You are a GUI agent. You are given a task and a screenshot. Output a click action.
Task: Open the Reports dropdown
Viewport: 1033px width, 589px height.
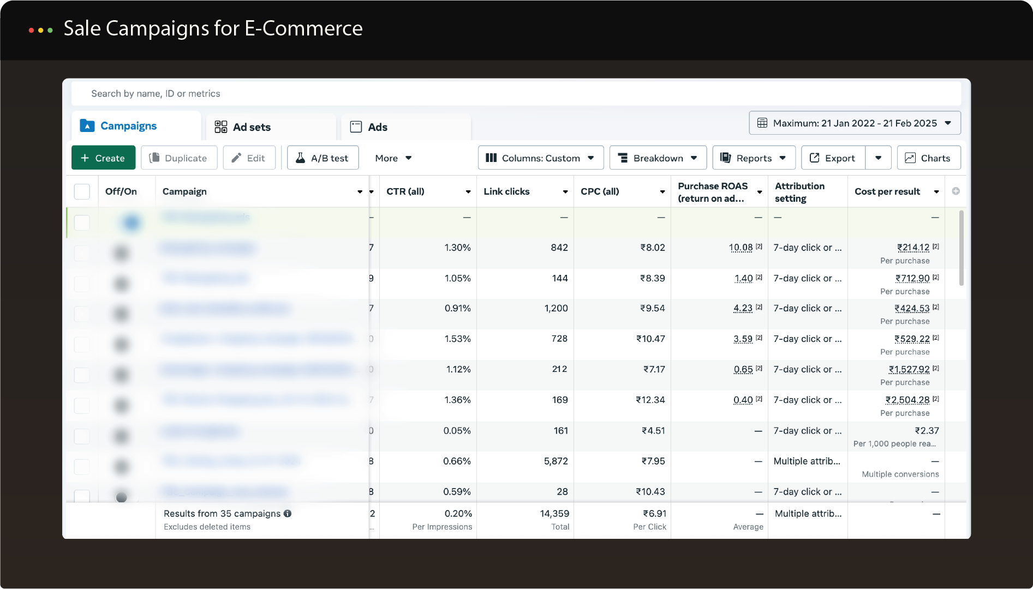click(x=754, y=158)
